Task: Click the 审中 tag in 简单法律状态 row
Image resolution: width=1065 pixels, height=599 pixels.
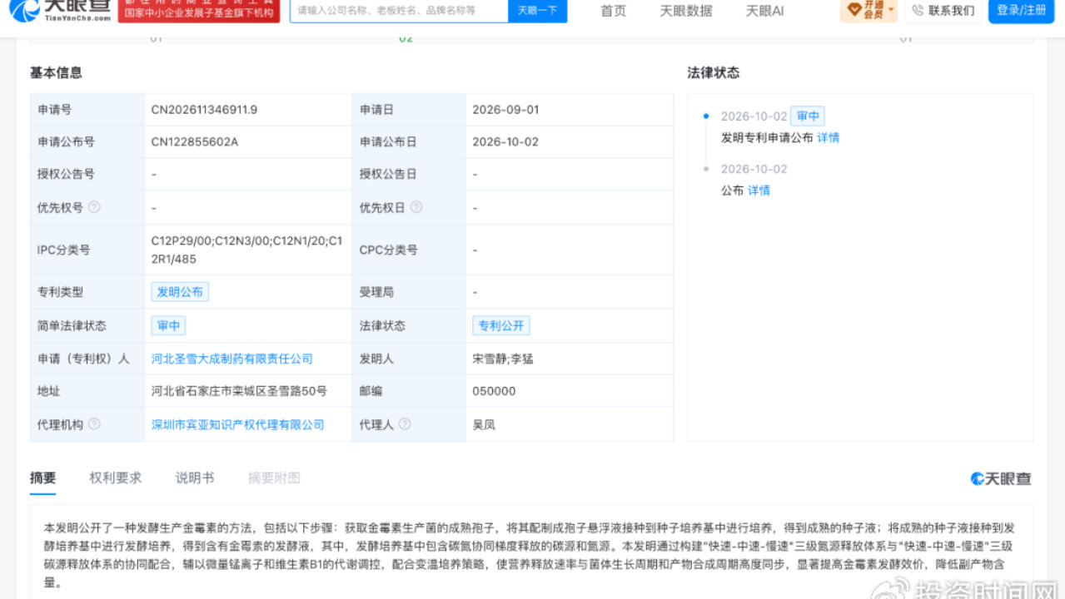Action: (168, 325)
